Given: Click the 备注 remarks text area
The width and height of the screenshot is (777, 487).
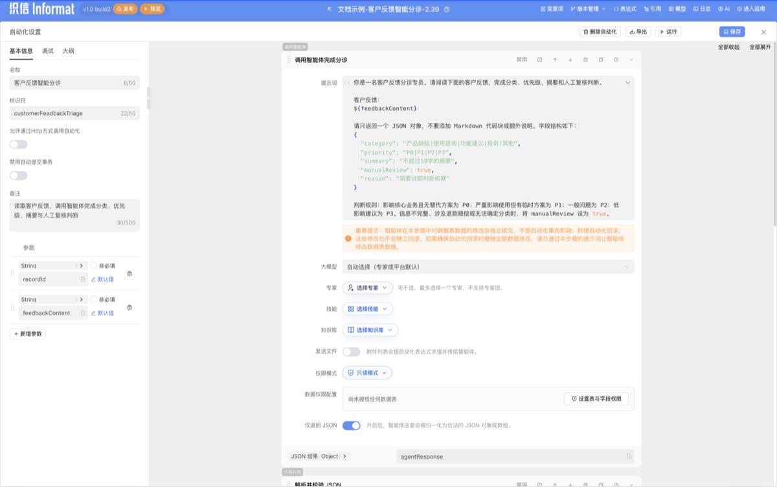Looking at the screenshot, I should [x=74, y=215].
